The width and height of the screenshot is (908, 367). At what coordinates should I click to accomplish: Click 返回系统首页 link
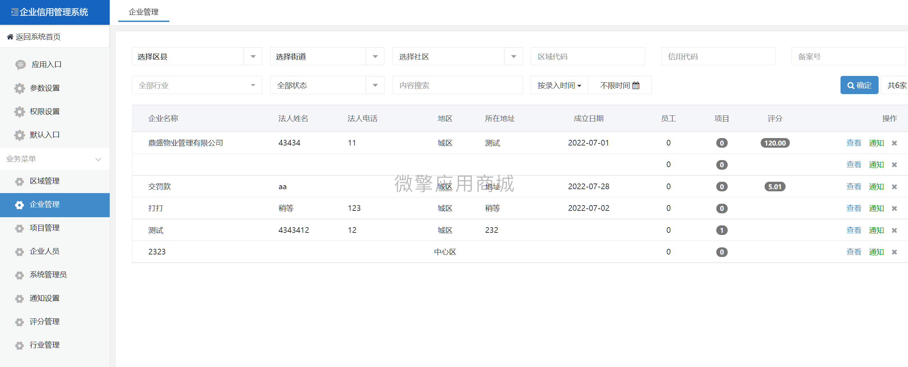38,37
